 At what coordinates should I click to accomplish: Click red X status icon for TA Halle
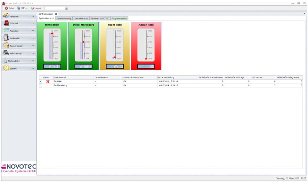[x=48, y=81]
